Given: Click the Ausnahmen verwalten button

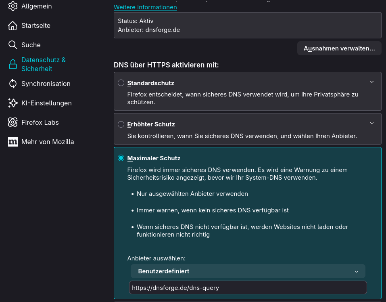Looking at the screenshot, I should [x=339, y=48].
